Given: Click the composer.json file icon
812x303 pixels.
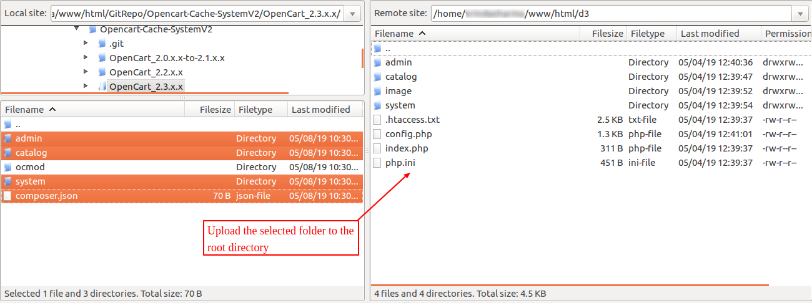Looking at the screenshot, I should tap(7, 195).
